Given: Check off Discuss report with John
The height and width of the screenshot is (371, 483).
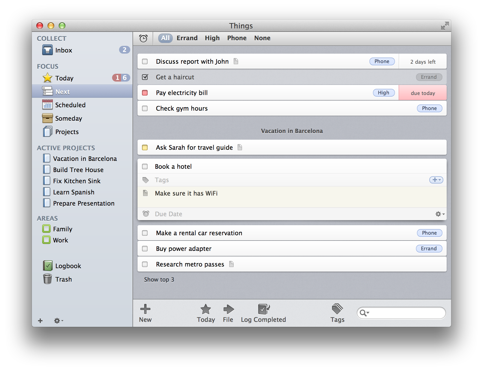Looking at the screenshot, I should point(145,61).
